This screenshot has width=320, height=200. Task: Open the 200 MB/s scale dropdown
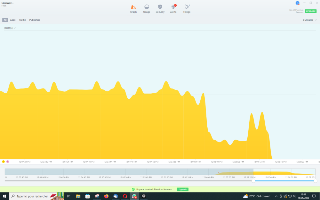click(x=10, y=28)
